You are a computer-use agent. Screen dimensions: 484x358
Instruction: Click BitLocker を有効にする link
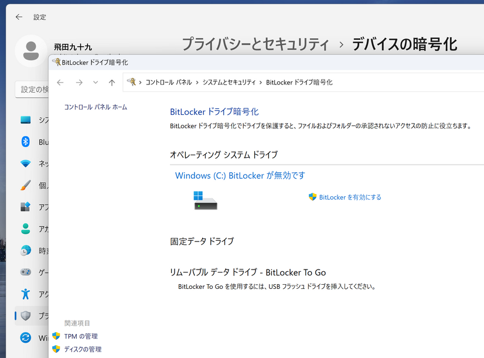point(350,197)
